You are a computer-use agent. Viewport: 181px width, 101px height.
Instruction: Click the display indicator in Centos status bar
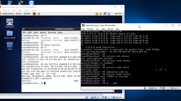(x=161, y=88)
